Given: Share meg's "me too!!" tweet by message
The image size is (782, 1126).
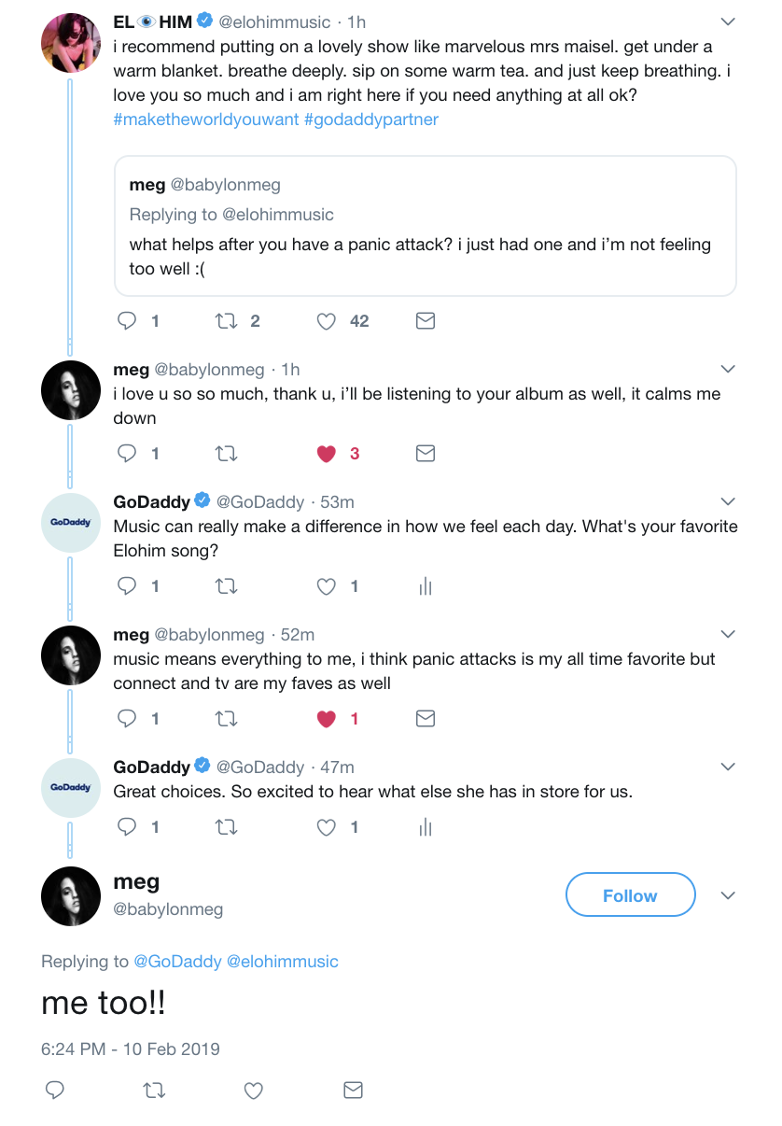Looking at the screenshot, I should [x=353, y=1090].
